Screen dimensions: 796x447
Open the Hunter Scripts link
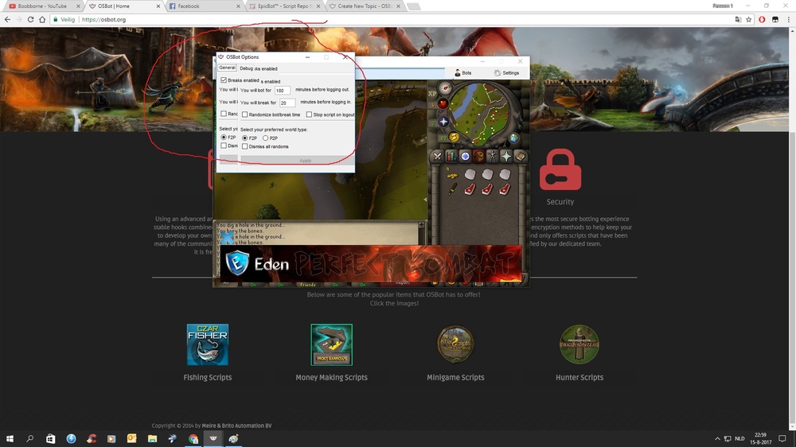coord(579,378)
